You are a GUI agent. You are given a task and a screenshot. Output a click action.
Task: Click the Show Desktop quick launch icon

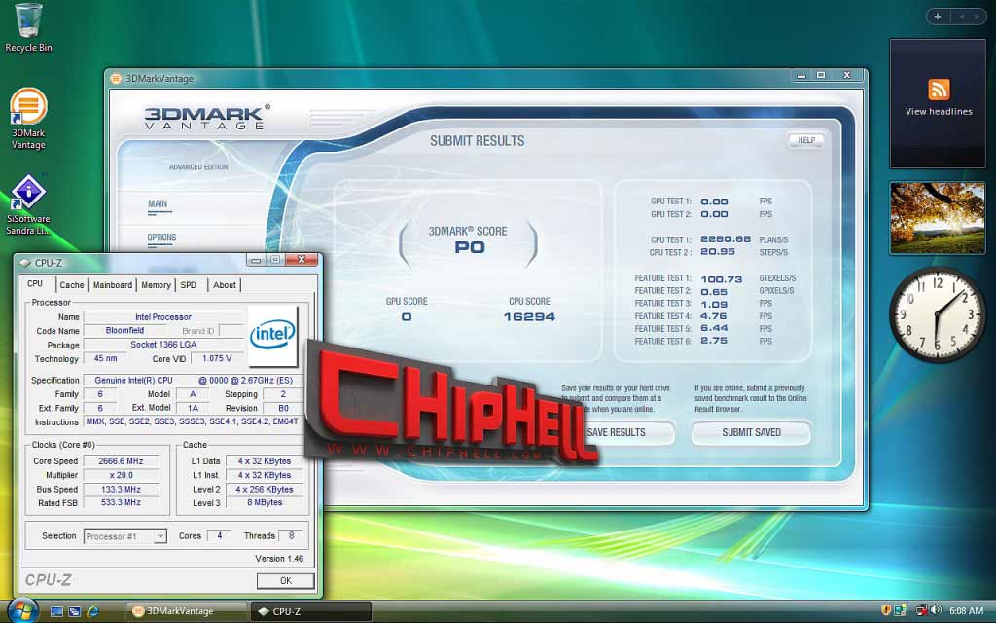(x=56, y=611)
